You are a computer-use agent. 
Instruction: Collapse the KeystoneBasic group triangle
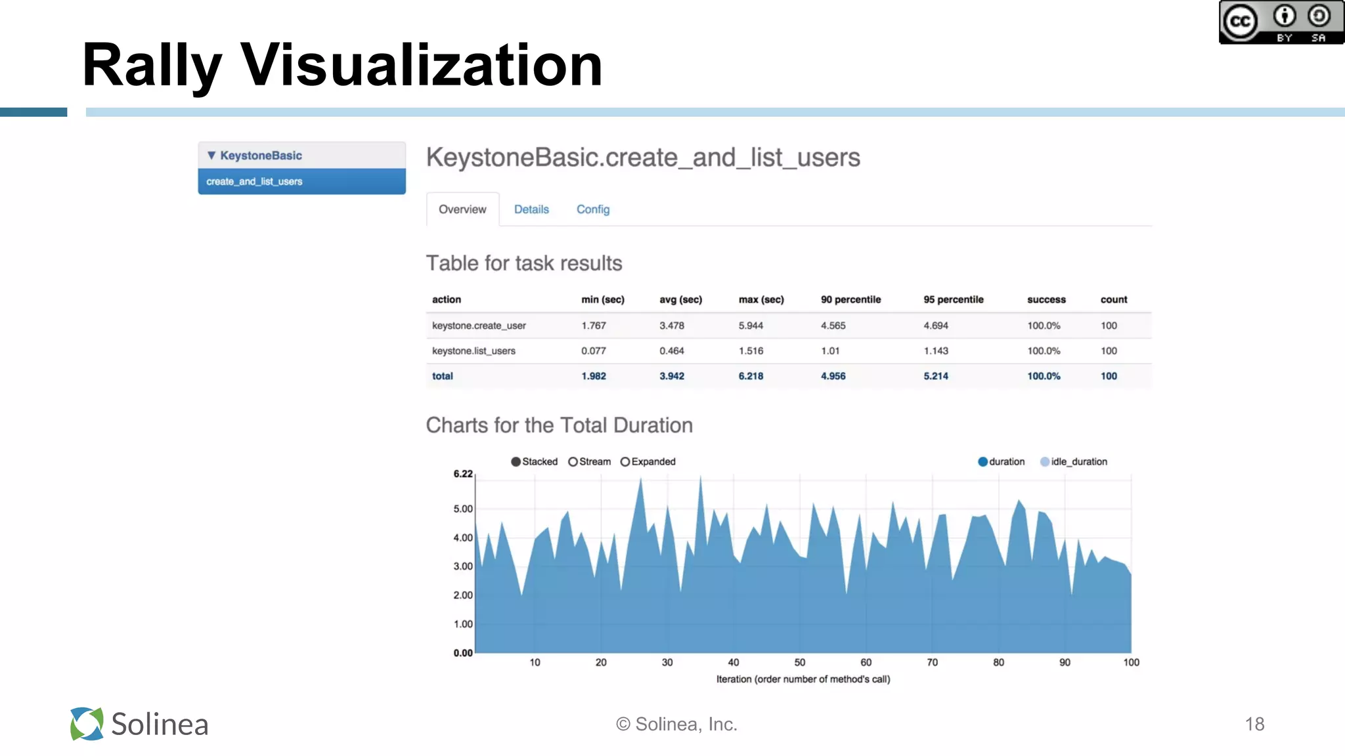coord(211,156)
